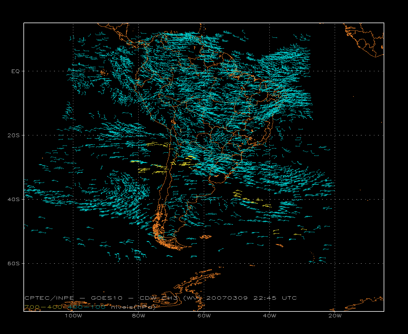The image size is (408, 334).
Task: Click the date 20070309 text
Action: pos(227,298)
